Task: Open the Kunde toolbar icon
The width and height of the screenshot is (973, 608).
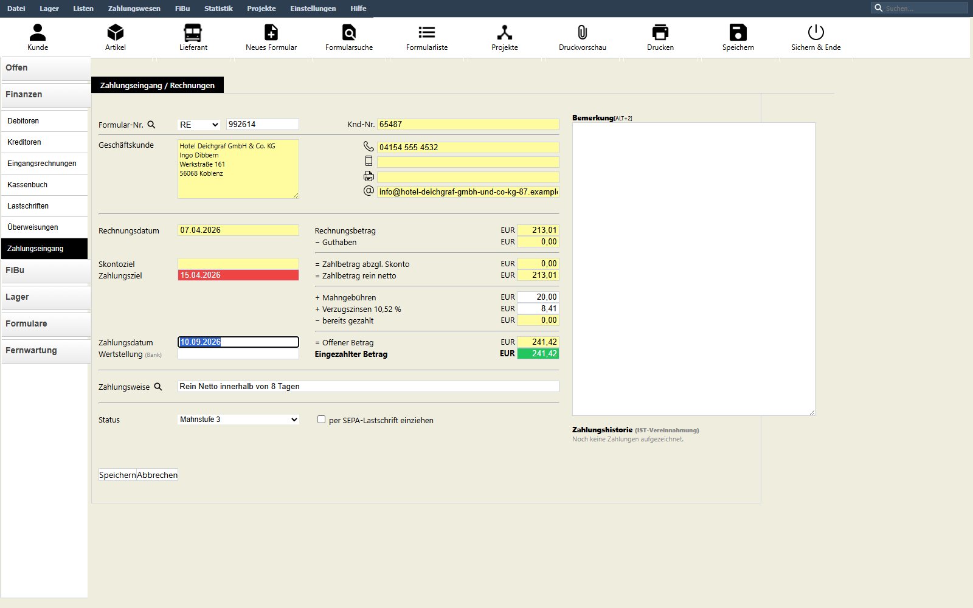Action: [38, 32]
